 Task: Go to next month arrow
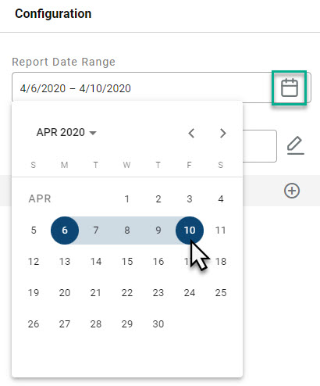(x=222, y=133)
